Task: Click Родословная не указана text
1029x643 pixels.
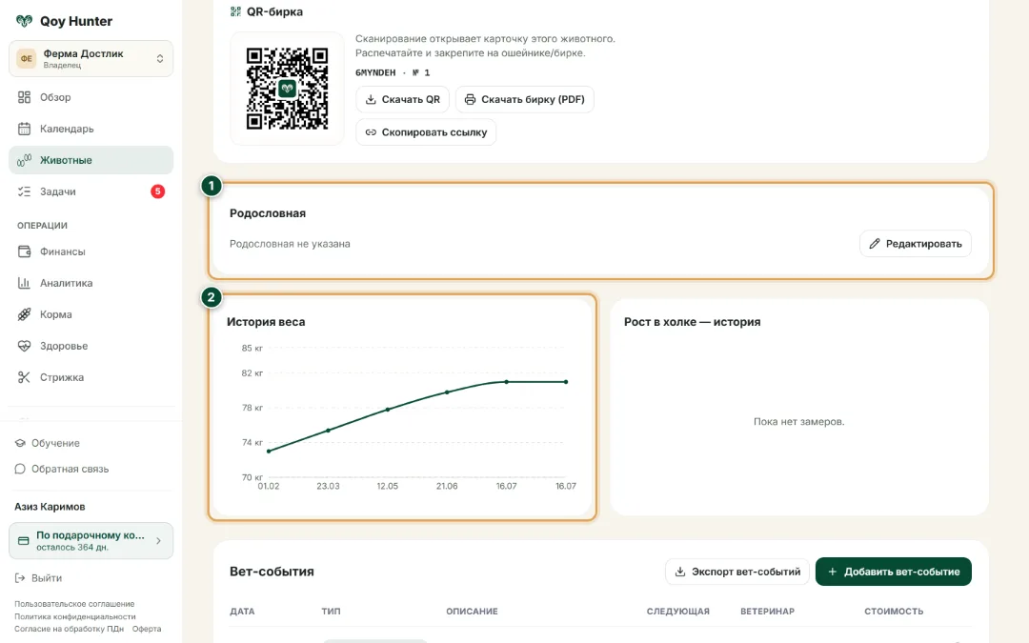Action: [x=290, y=244]
